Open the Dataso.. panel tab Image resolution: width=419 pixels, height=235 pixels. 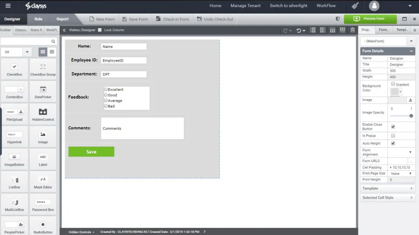click(21, 30)
